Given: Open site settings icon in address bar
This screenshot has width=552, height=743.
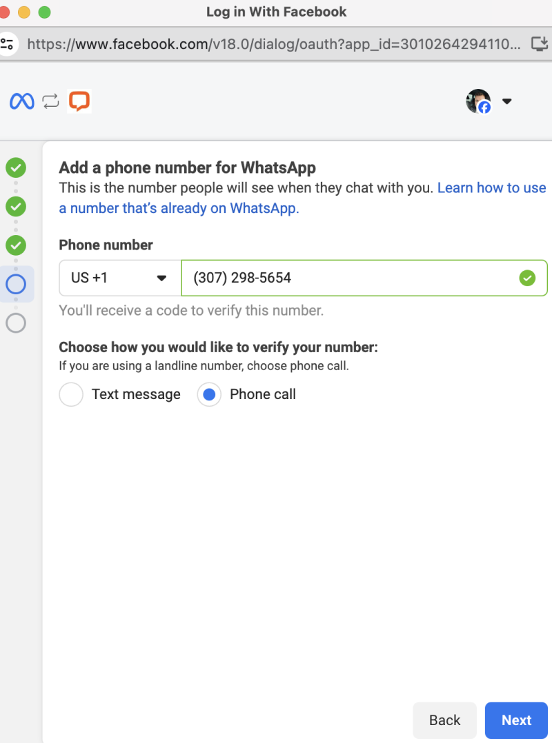Looking at the screenshot, I should [x=7, y=44].
